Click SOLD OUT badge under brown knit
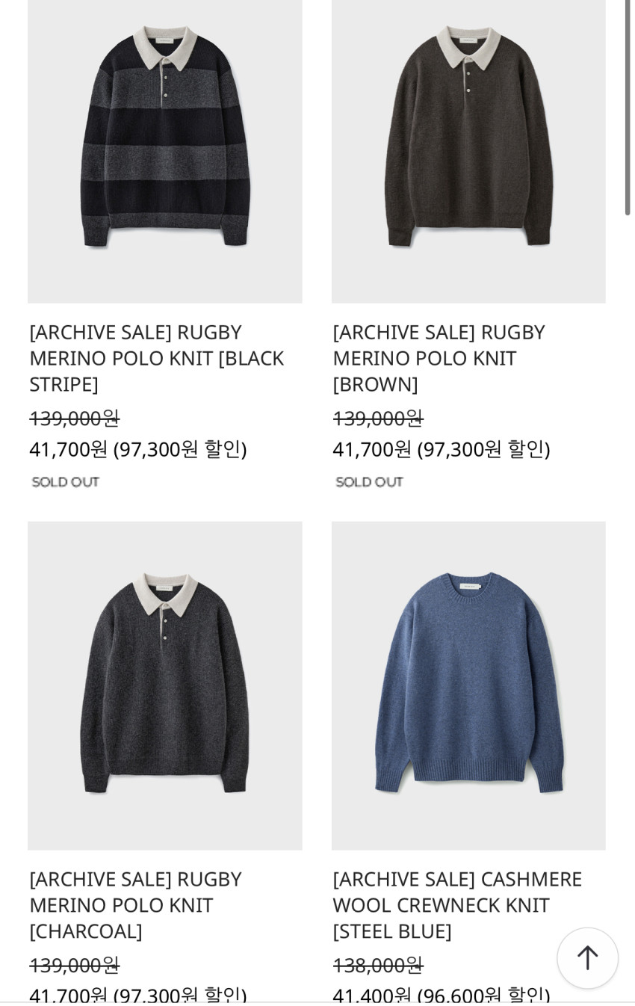Screen dimensions: 635x1006 tap(370, 482)
